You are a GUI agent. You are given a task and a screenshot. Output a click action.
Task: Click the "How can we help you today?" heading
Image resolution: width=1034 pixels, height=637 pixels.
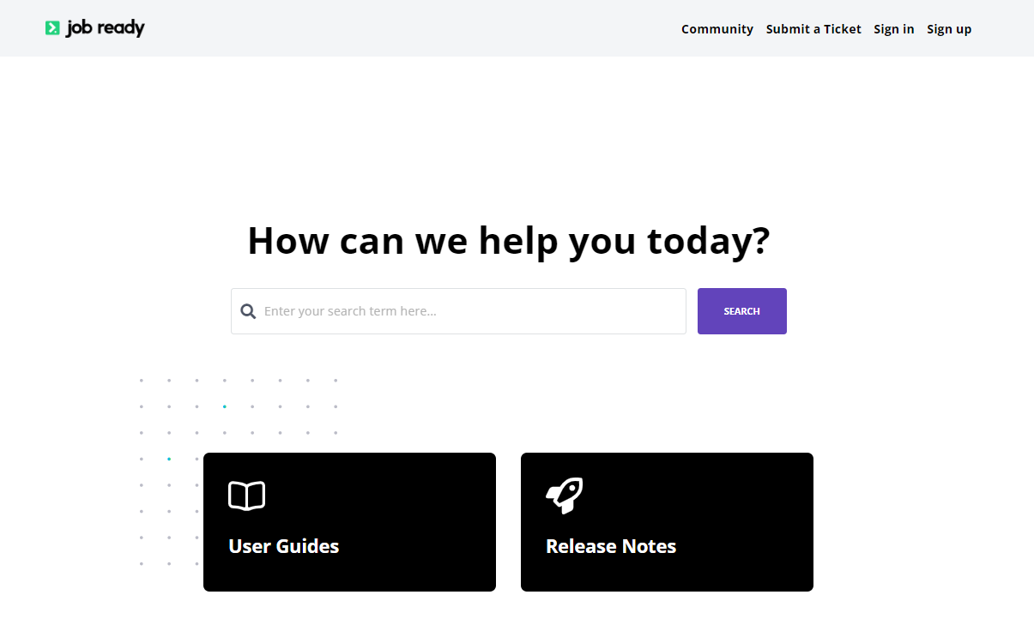[x=508, y=241]
